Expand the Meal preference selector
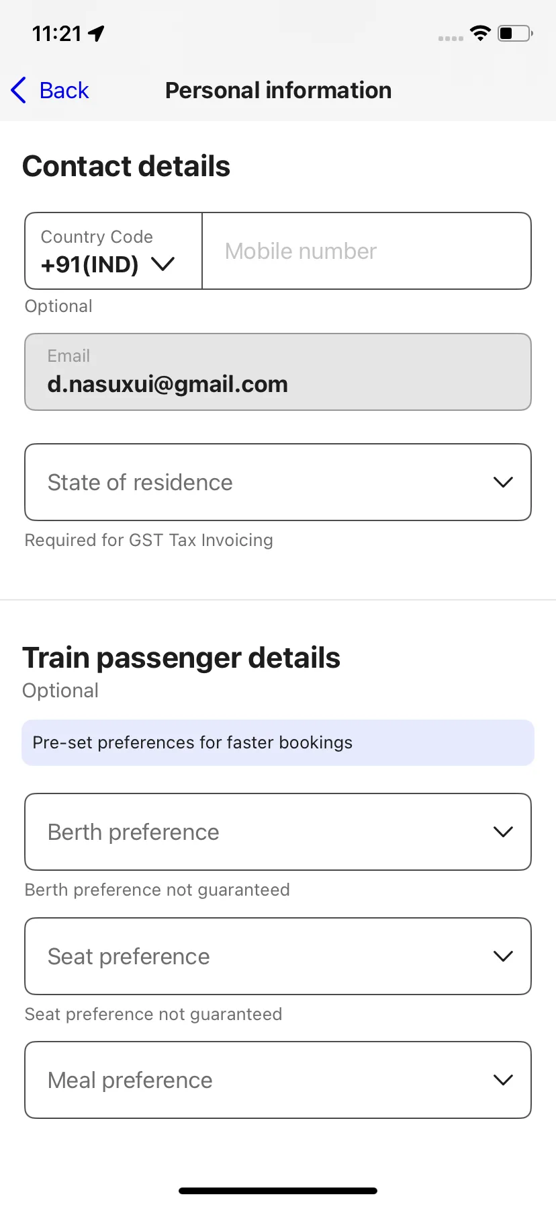Screen dimensions: 556x1205 [x=278, y=1080]
